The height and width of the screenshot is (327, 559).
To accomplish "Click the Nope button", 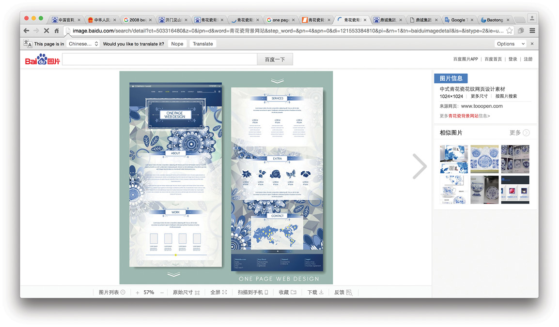I will click(177, 44).
